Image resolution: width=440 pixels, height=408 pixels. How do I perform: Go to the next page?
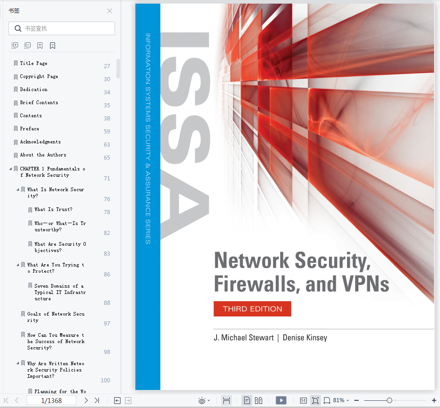point(86,400)
